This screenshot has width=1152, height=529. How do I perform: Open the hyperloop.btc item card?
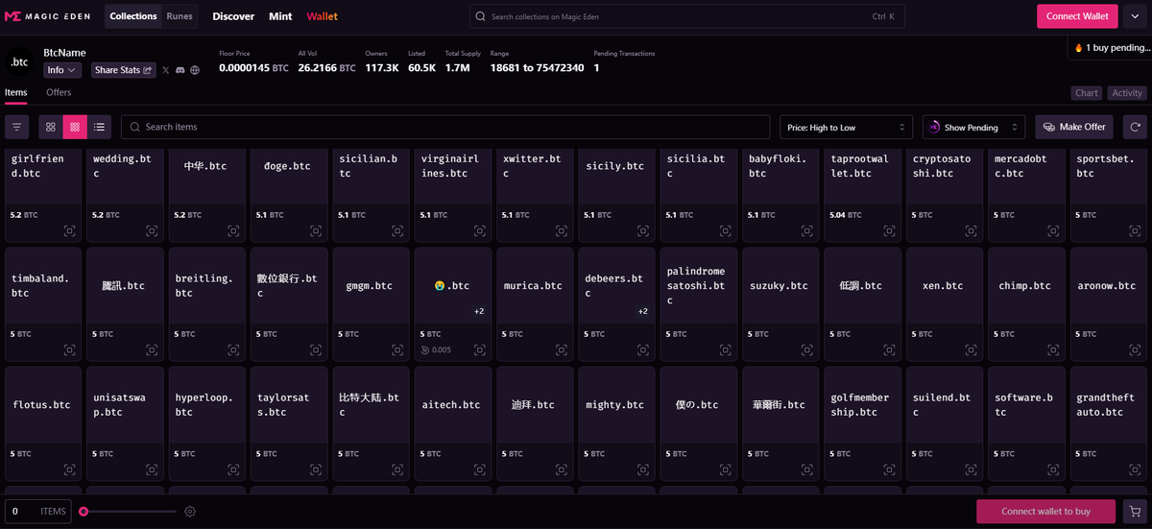coord(207,424)
